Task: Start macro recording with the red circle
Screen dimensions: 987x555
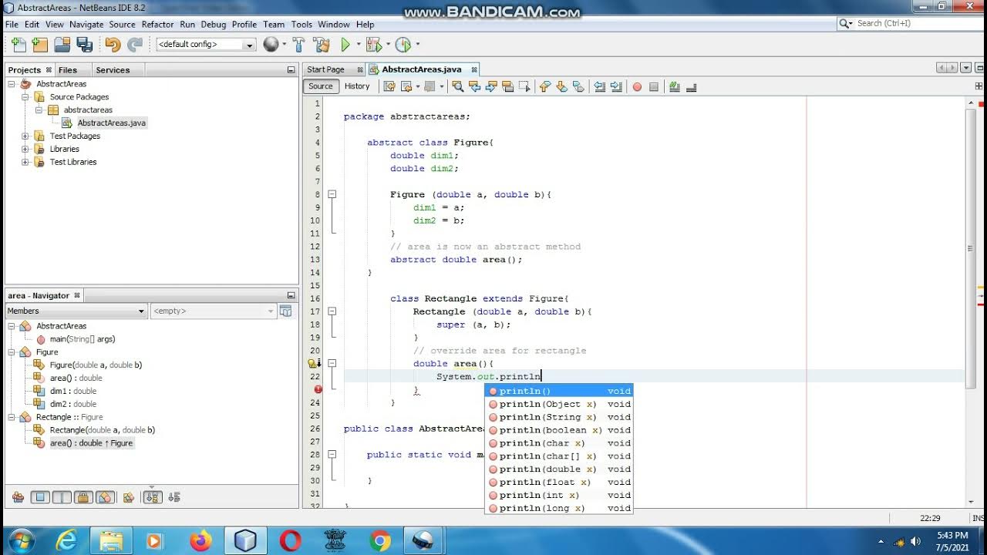Action: 637,87
